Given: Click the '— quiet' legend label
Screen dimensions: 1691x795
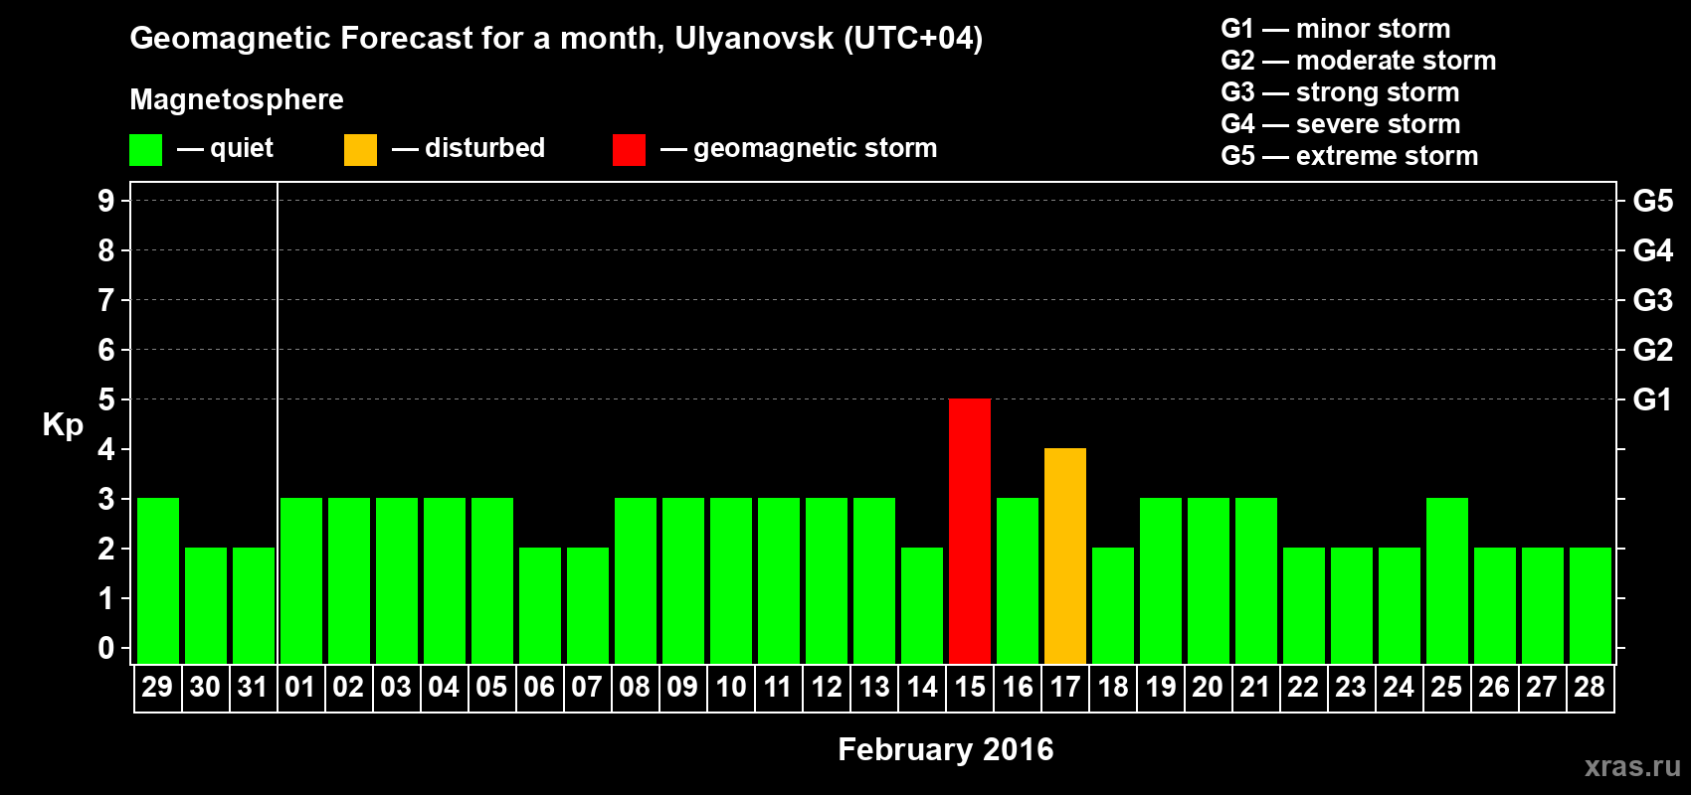Looking at the screenshot, I should [x=226, y=149].
